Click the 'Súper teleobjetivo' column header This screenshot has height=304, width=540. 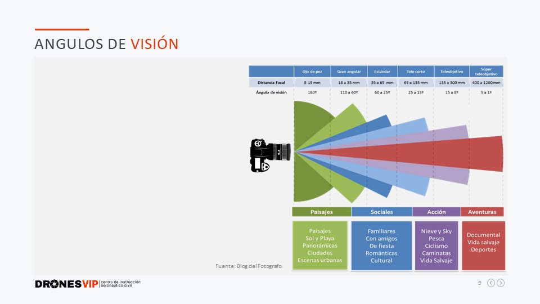click(x=486, y=71)
